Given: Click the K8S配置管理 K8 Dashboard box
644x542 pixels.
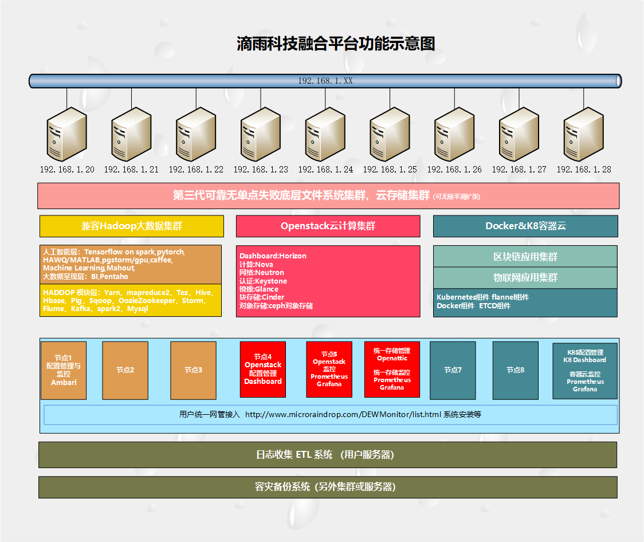Looking at the screenshot, I should (585, 371).
